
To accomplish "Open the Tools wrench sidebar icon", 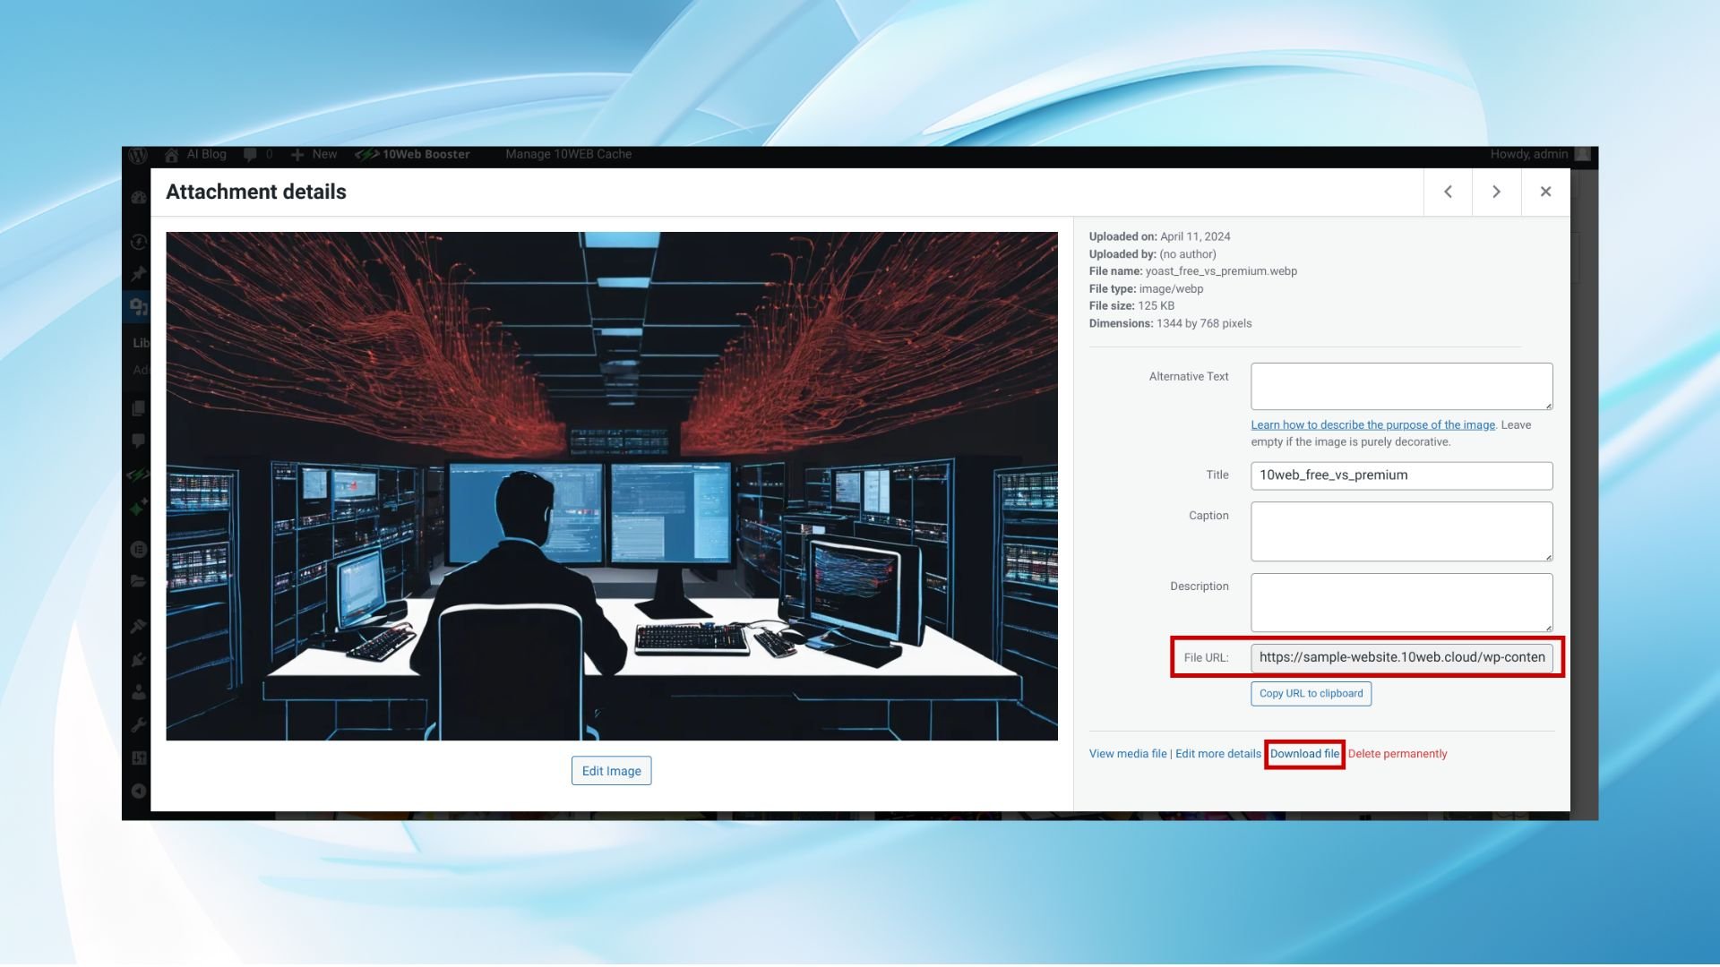I will 138,725.
